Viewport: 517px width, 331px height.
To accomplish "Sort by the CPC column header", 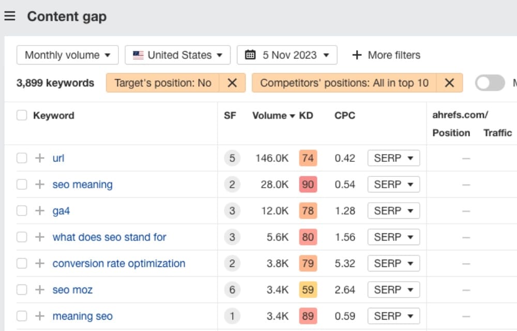I will pos(345,115).
